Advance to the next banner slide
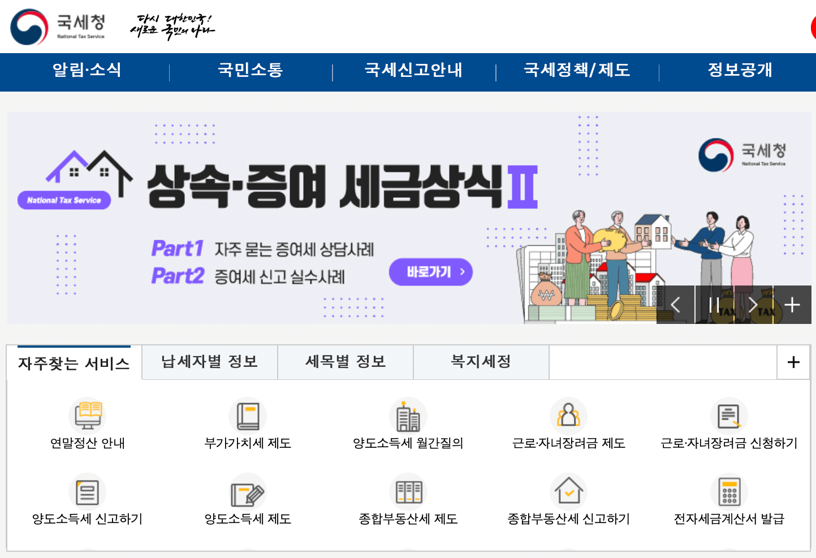Screen dimensions: 816x558 click(x=753, y=305)
